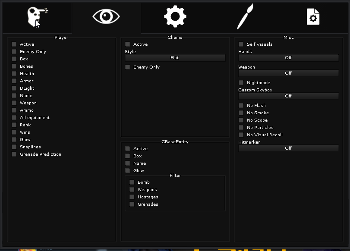Toggle CBaseEntity Box checkbox
The width and height of the screenshot is (350, 251).
click(128, 156)
